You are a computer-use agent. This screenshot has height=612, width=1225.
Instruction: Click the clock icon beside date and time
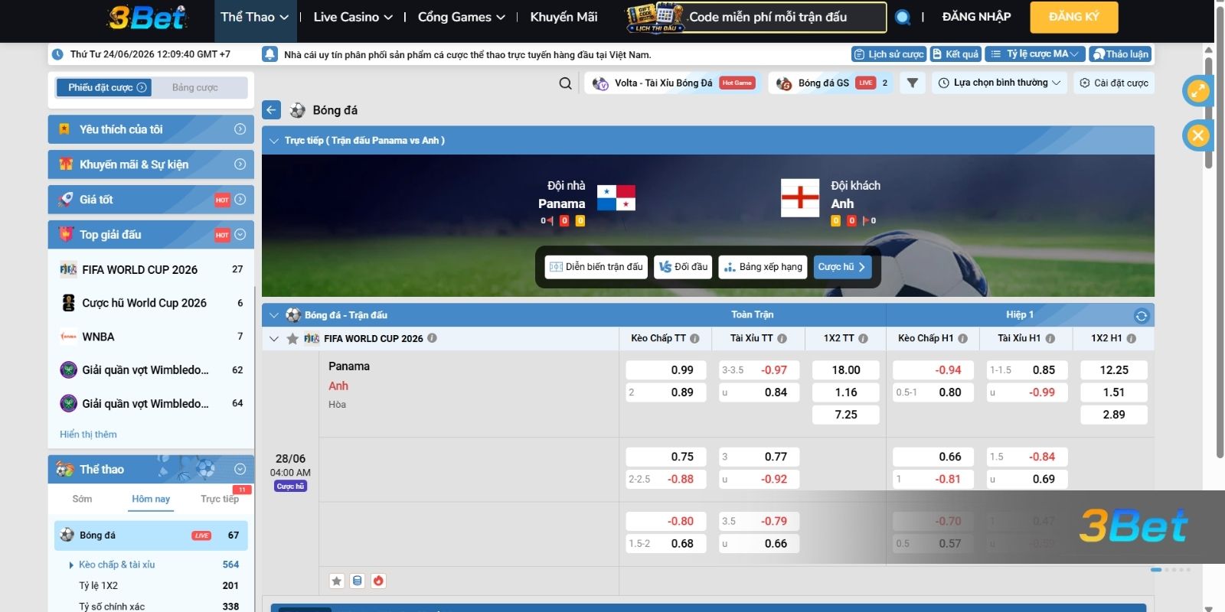point(57,54)
